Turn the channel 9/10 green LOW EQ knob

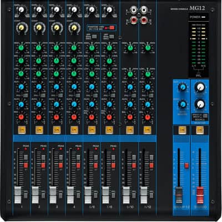pyautogui.click(x=130, y=74)
